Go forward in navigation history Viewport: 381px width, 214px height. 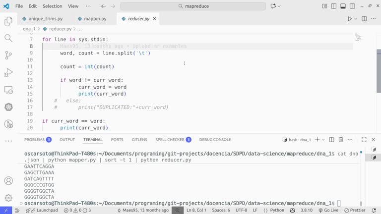tap(113, 6)
